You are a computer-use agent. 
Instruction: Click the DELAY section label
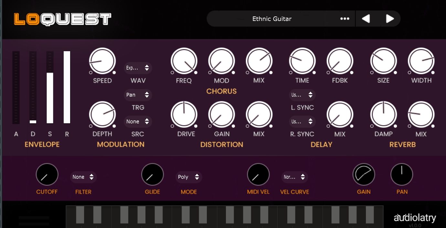(x=321, y=145)
